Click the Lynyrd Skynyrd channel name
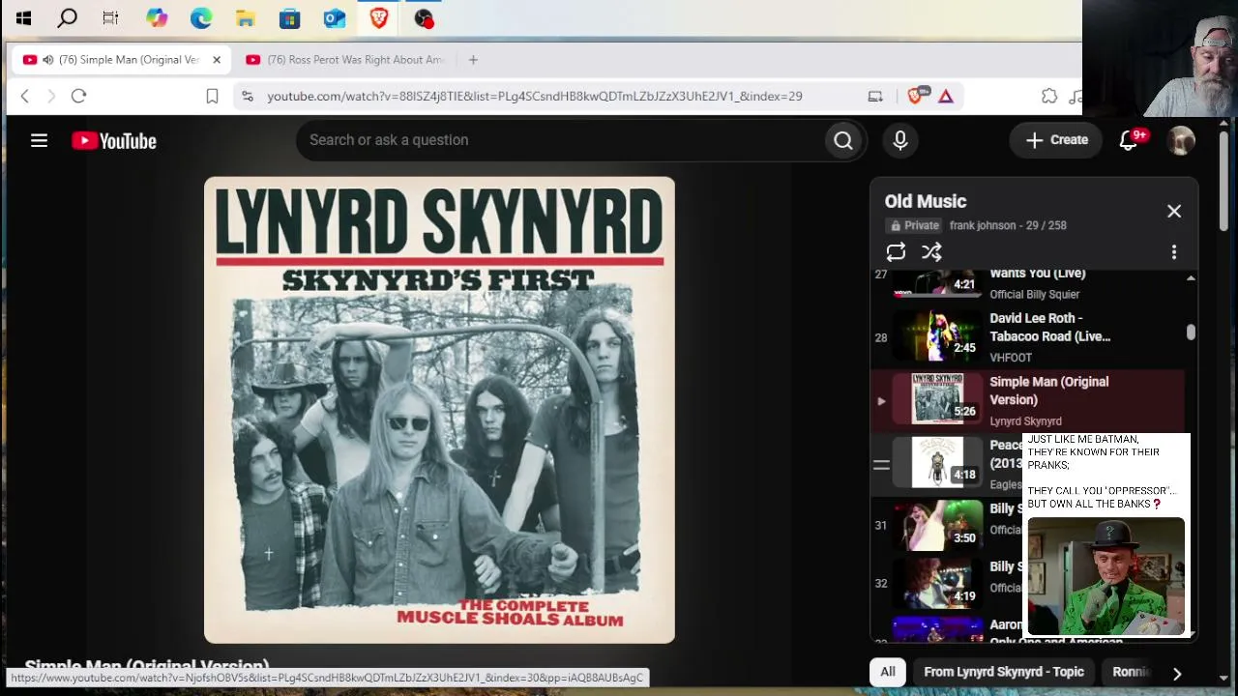The height and width of the screenshot is (696, 1238). [x=1025, y=421]
